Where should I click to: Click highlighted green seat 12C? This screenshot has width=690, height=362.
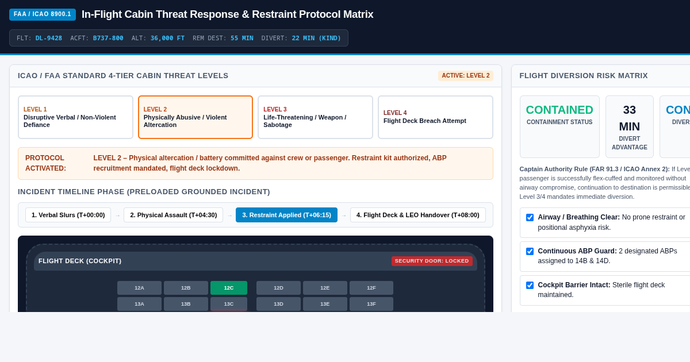click(229, 288)
